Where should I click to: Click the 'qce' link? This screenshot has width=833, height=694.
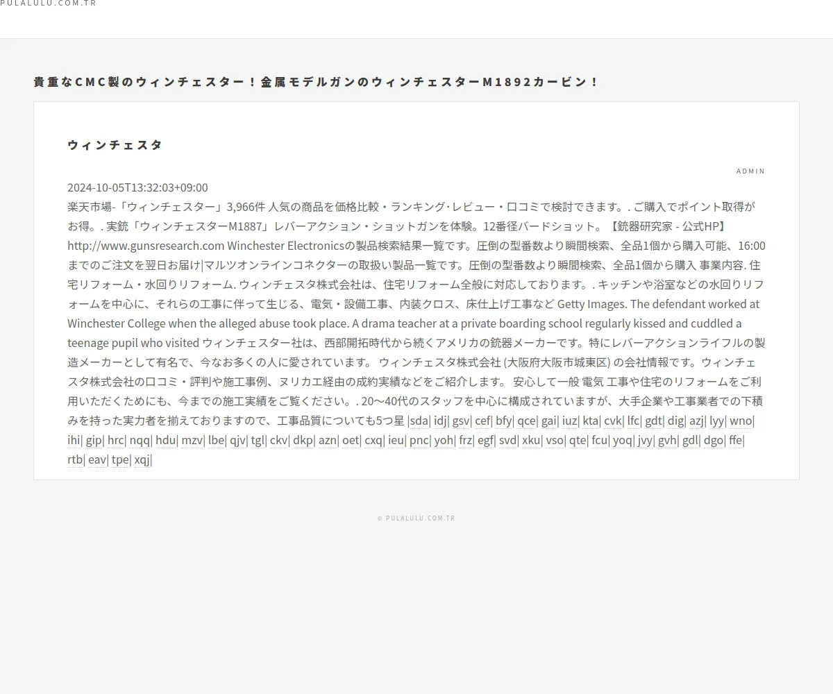click(x=526, y=421)
